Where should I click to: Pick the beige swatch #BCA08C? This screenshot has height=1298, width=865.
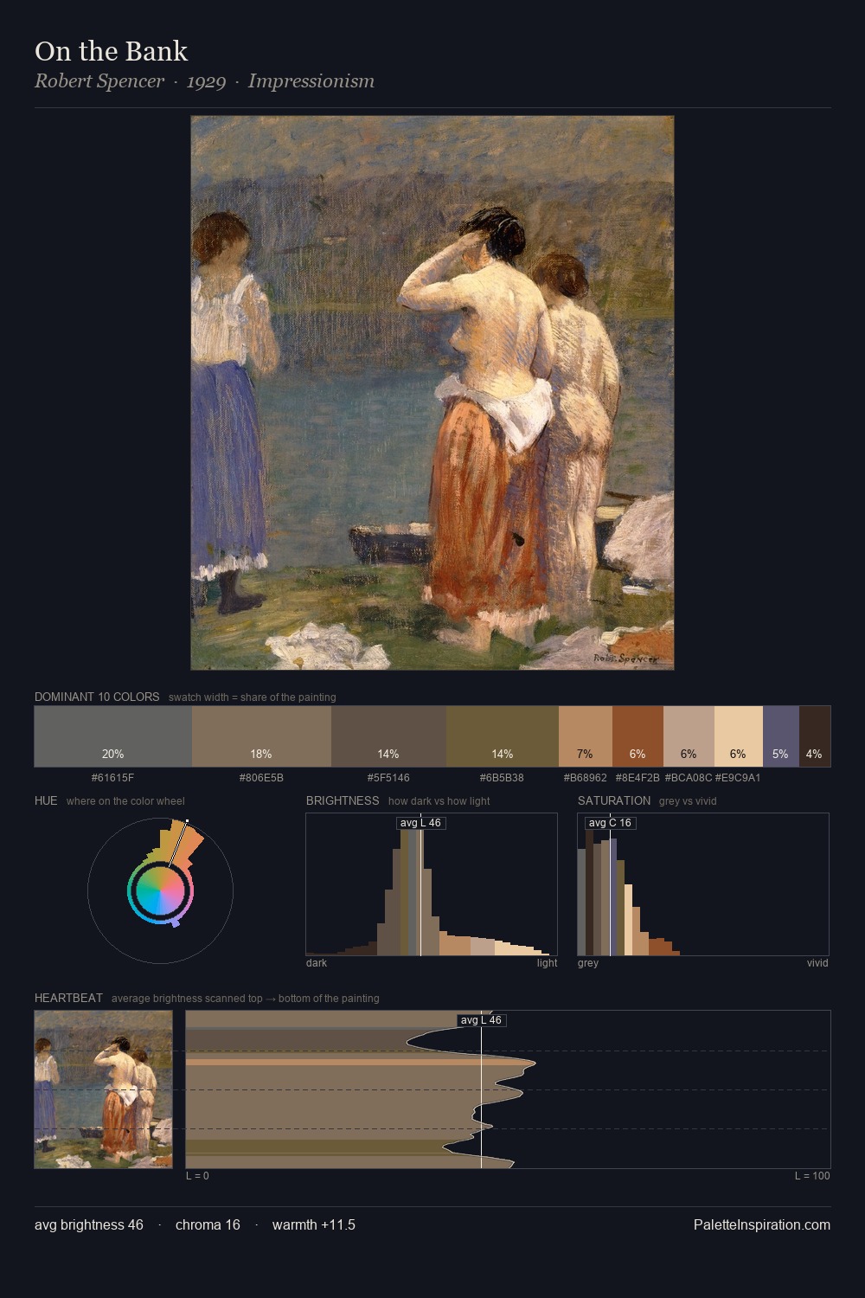689,736
